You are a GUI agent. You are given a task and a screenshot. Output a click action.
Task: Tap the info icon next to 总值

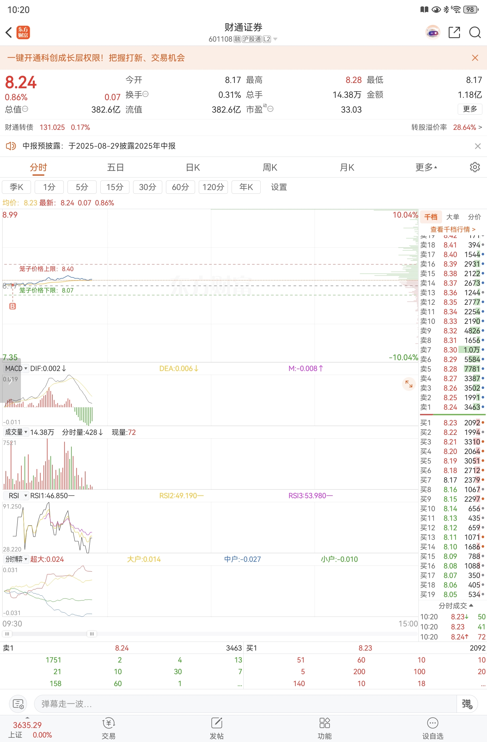tap(25, 109)
